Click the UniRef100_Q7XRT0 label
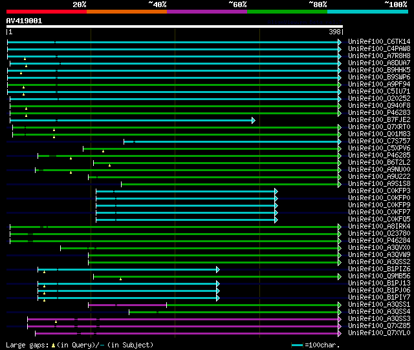Image resolution: width=414 pixels, height=350 pixels. (379, 127)
